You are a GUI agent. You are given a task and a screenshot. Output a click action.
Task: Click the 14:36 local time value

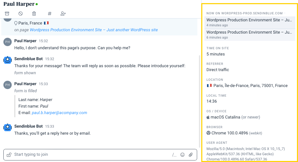[x=211, y=101]
